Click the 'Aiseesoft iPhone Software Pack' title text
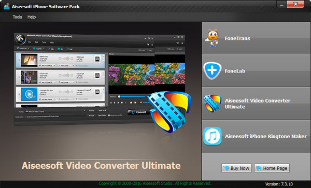This screenshot has width=311, height=188. click(46, 7)
